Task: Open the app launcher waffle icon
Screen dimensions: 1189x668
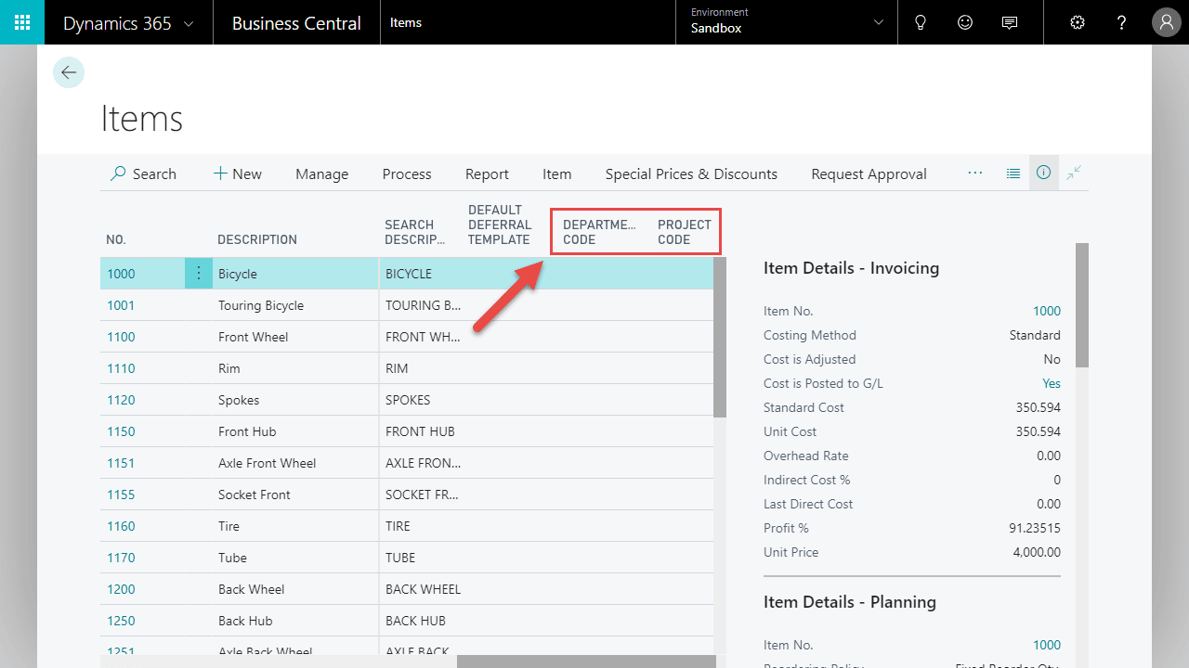Action: click(x=22, y=22)
